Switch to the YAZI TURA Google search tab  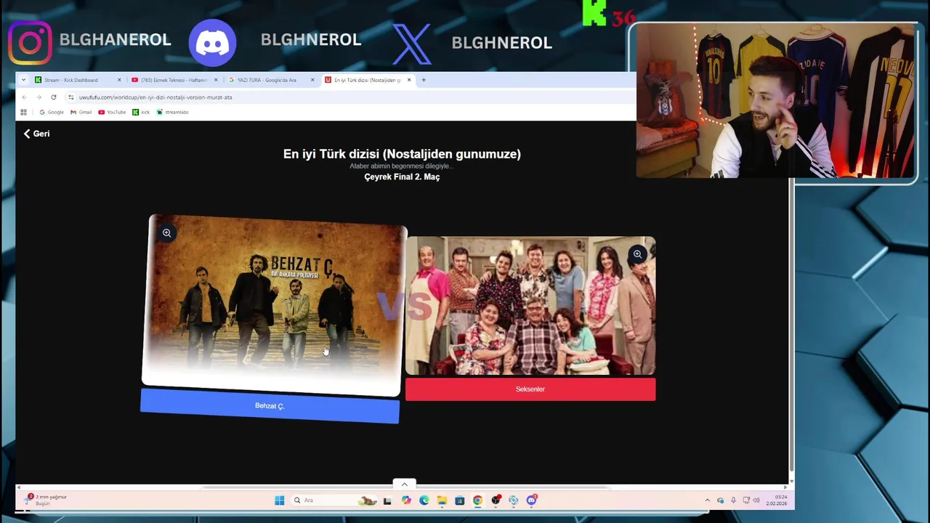click(x=267, y=80)
